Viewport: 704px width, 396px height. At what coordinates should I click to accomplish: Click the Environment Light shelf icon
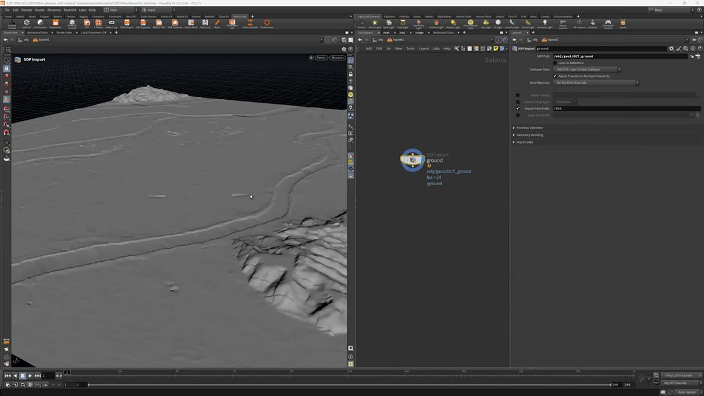[471, 23]
